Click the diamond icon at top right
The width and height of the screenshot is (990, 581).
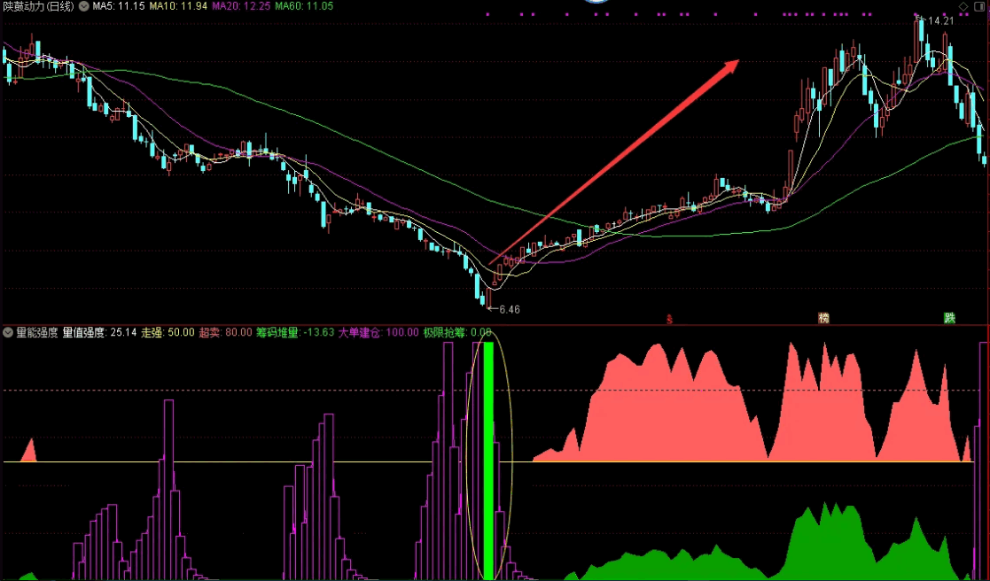963,6
